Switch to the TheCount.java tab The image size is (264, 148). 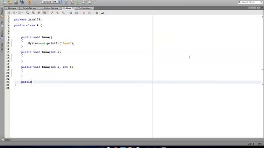[x=84, y=8]
